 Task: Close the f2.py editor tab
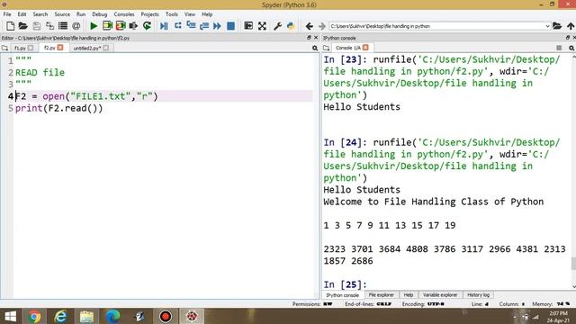point(60,48)
